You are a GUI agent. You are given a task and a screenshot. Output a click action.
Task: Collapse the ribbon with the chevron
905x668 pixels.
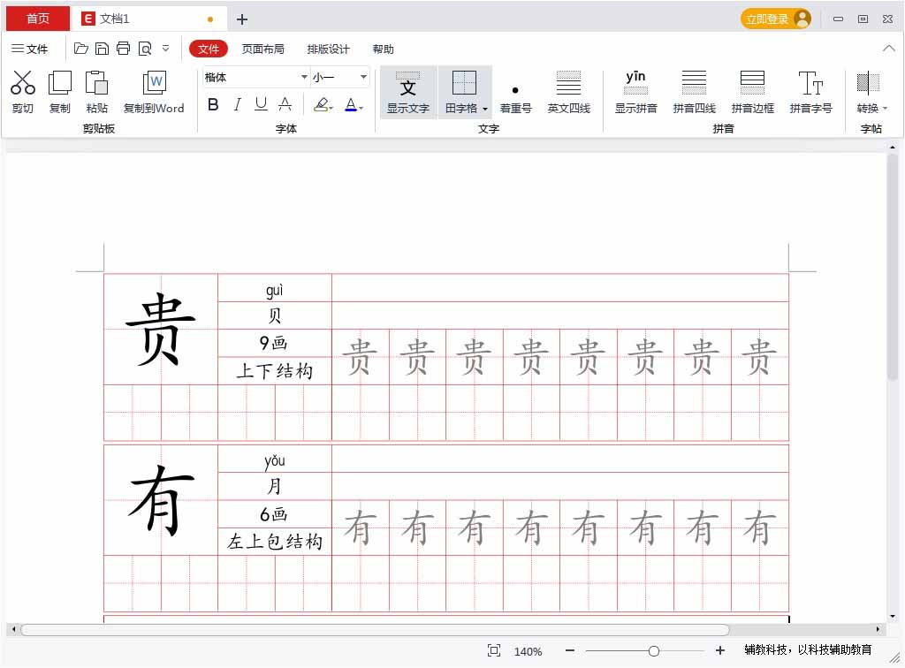(889, 49)
